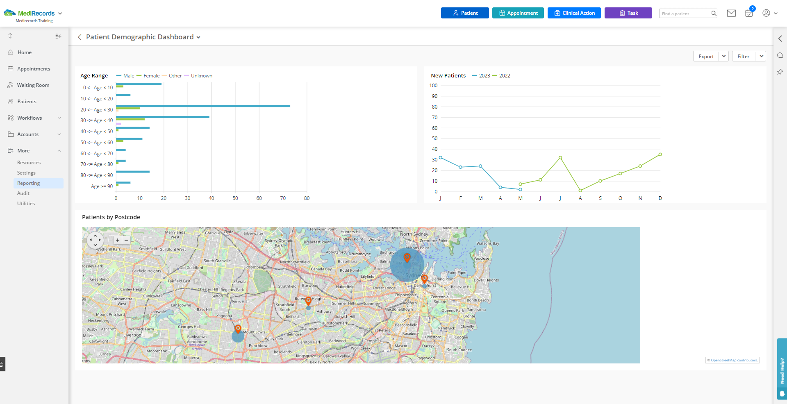
Task: Click the purple Task button
Action: [x=628, y=13]
